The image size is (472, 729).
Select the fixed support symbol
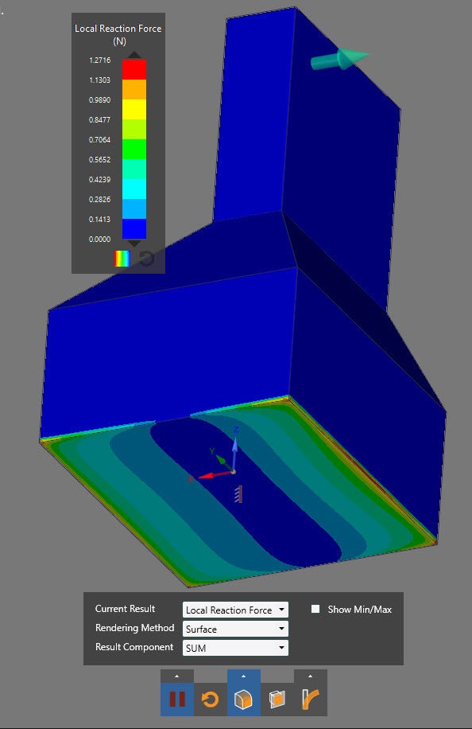tap(238, 494)
